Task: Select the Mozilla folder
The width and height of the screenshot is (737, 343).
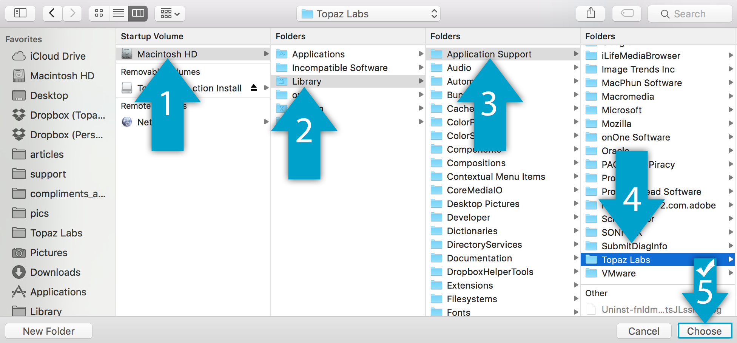Action: coord(658,124)
